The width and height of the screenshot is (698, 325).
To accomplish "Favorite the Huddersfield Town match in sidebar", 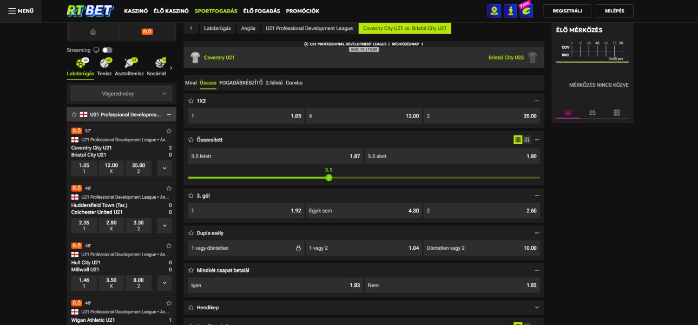I will click(x=169, y=188).
